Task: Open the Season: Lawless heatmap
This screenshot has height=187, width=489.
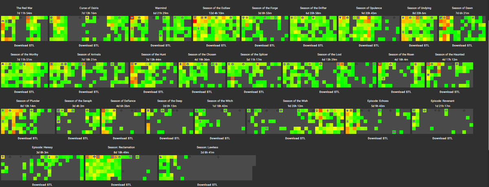Action: coord(207,168)
